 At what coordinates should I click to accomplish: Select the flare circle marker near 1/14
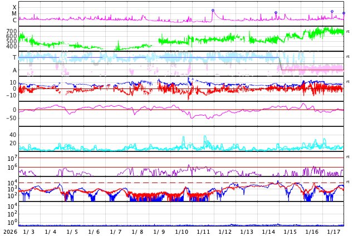[x=276, y=13]
